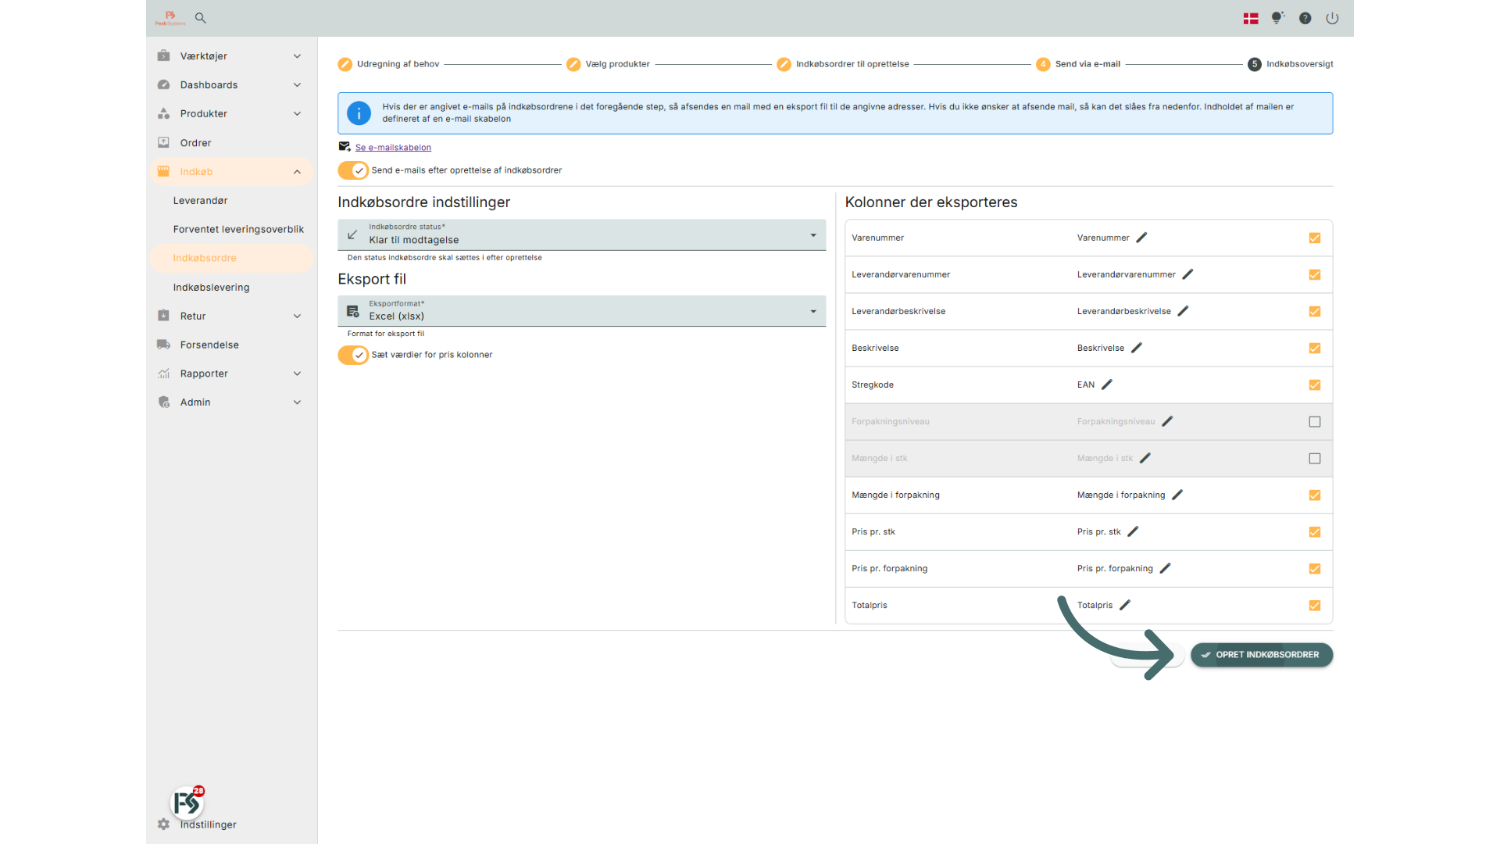1500x844 pixels.
Task: Expand the Rapporter menu chevron
Action: (x=297, y=374)
